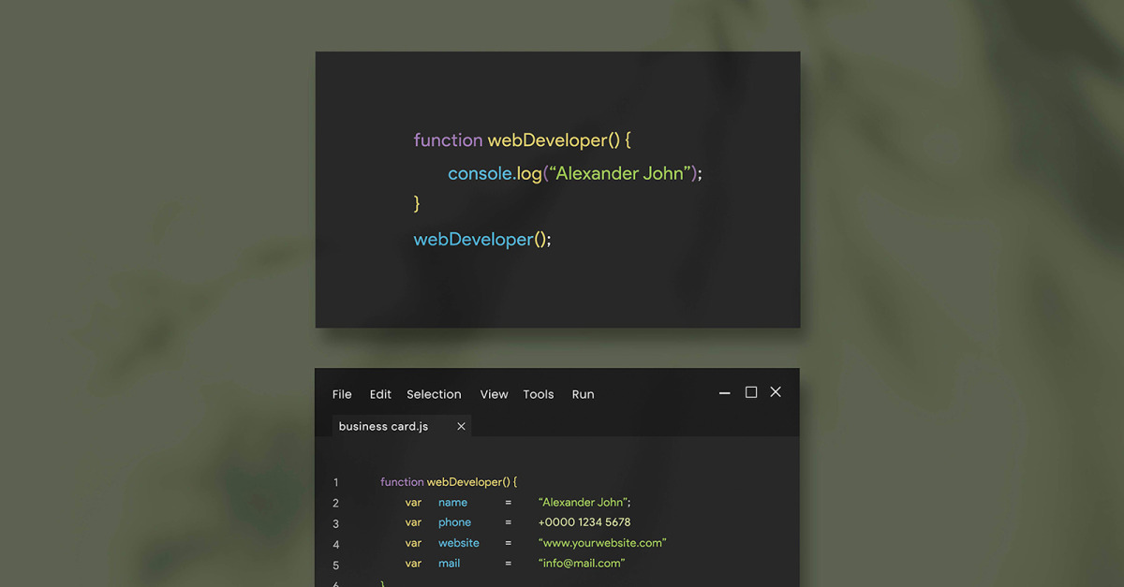1124x587 pixels.
Task: Click “Alexander John” string on top card
Action: 620,173
